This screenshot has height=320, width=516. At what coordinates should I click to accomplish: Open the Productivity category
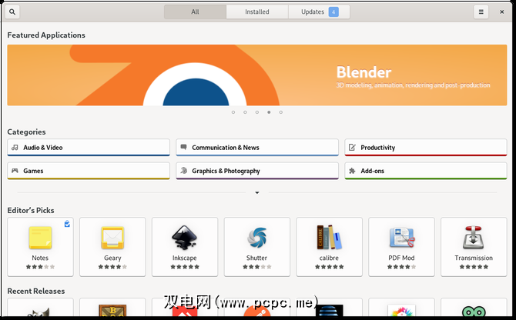click(x=426, y=148)
